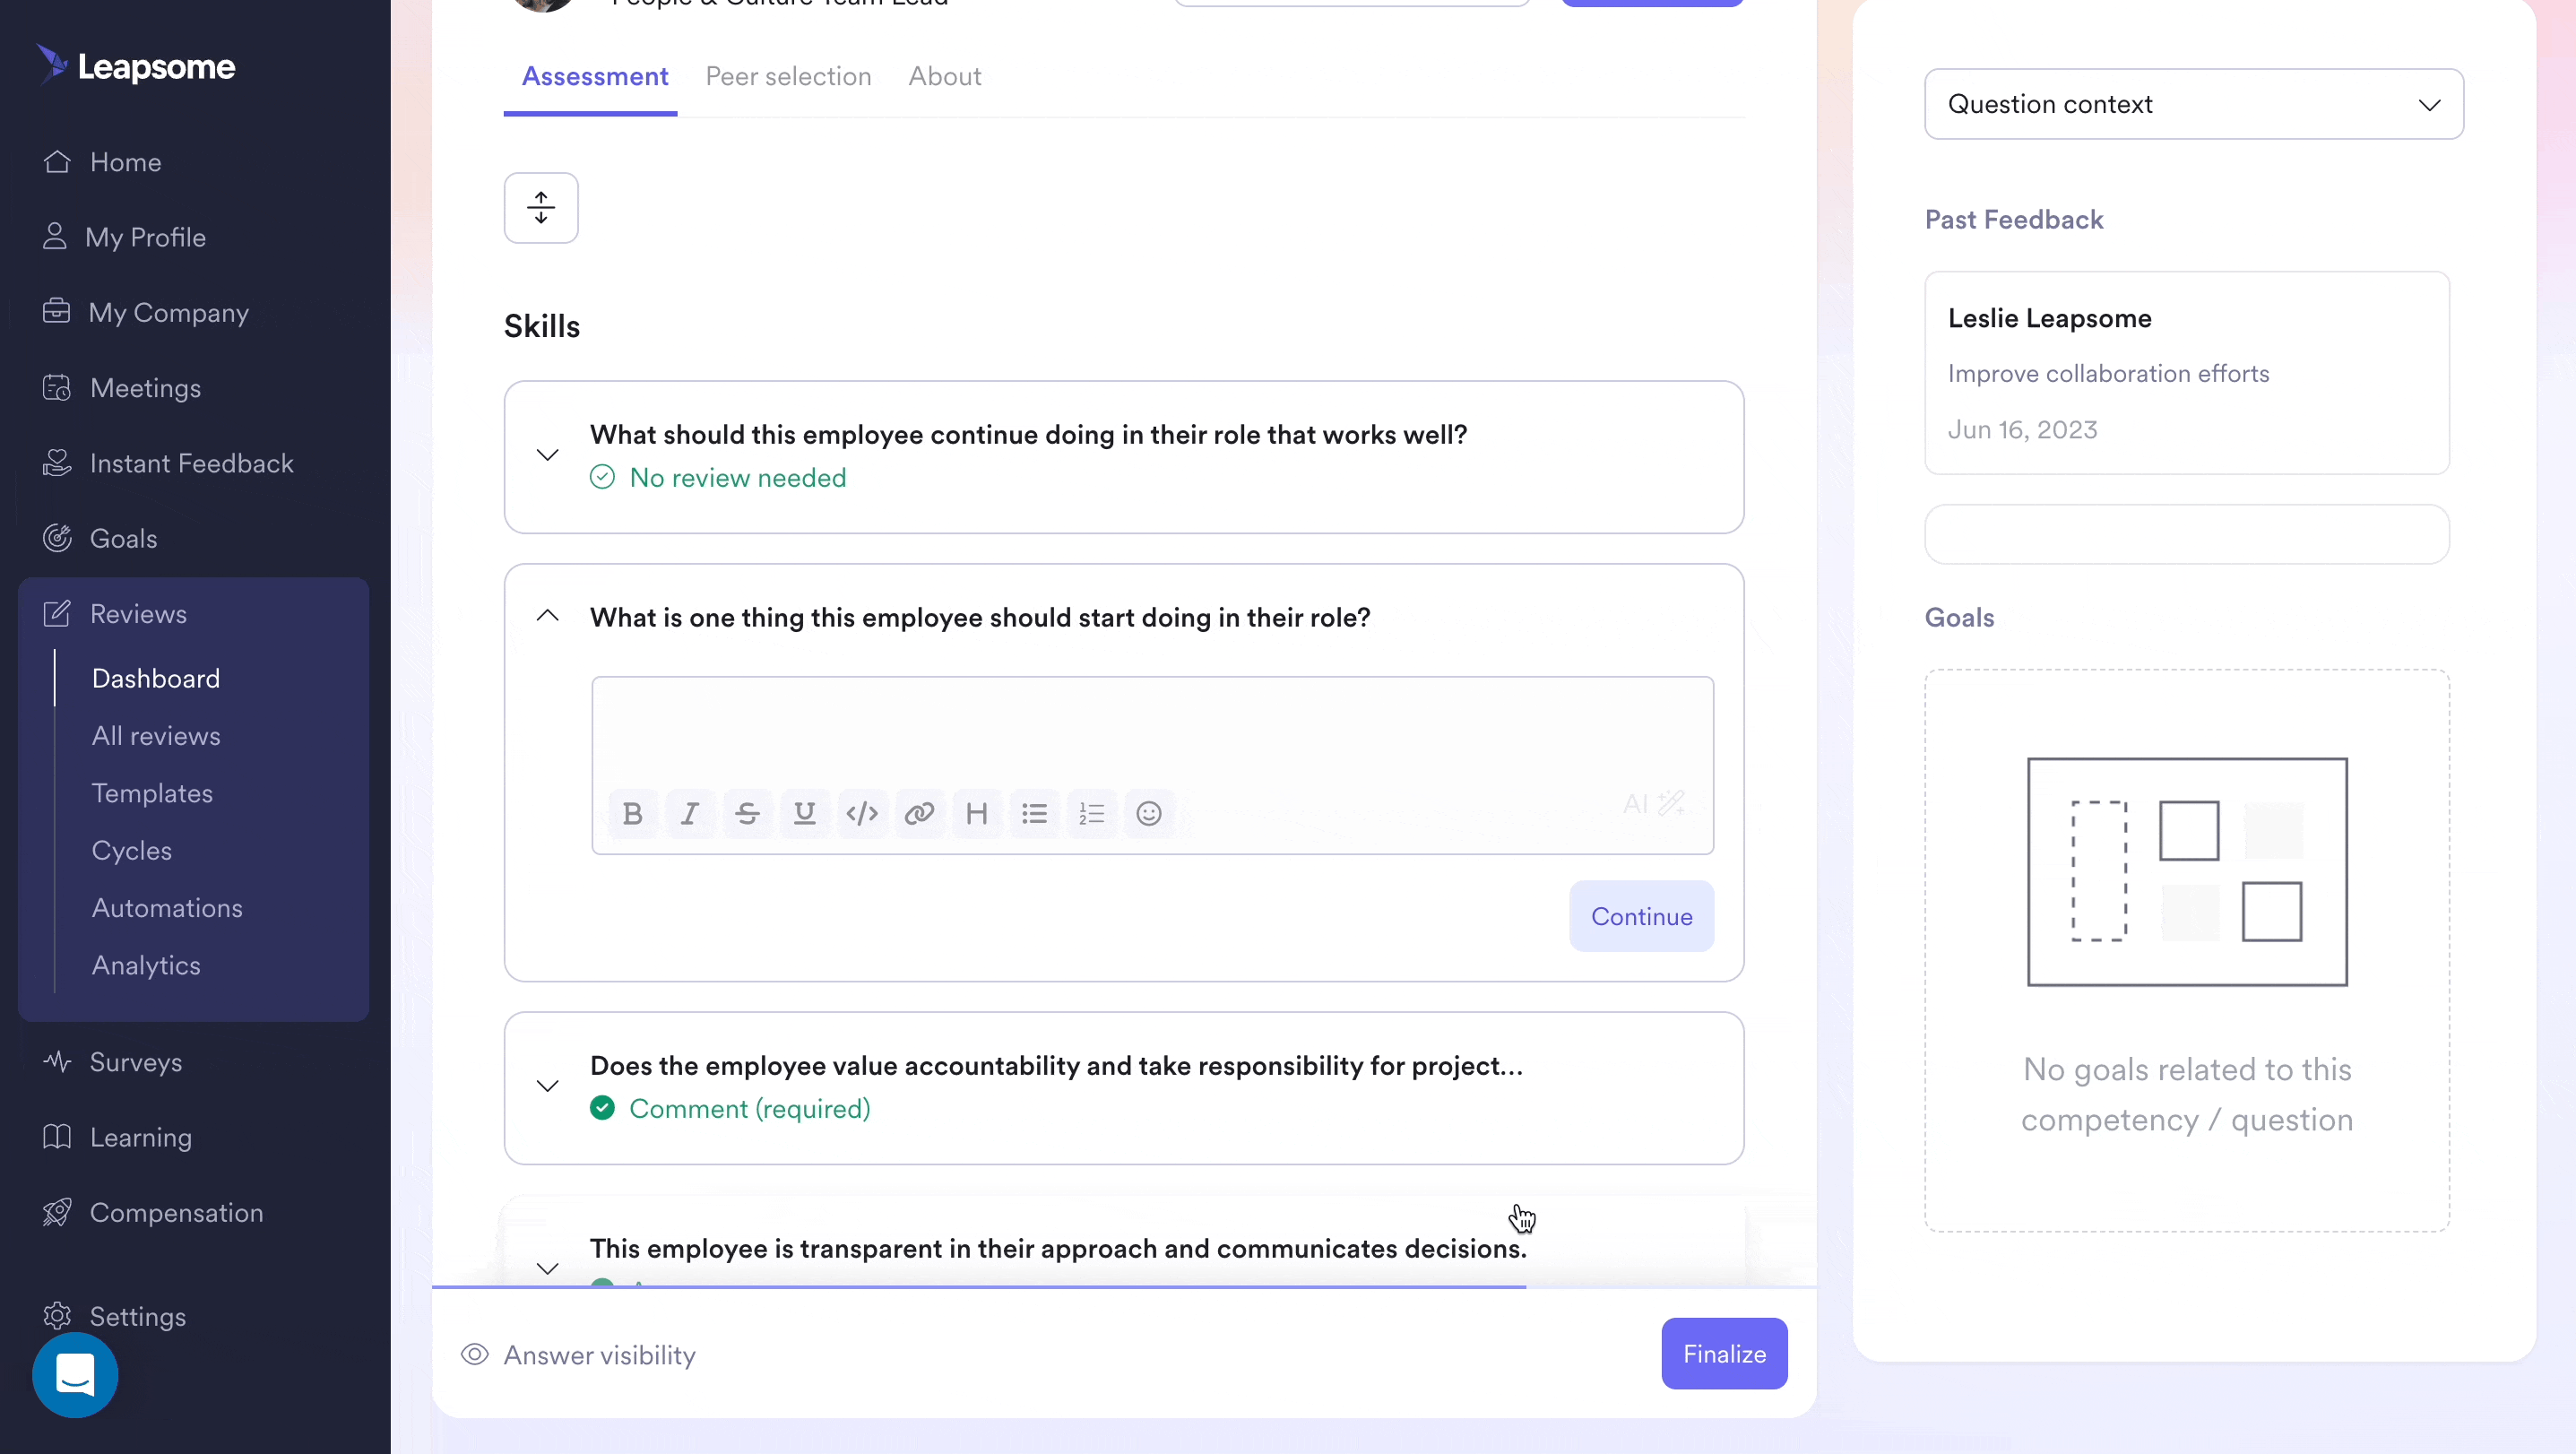This screenshot has height=1454, width=2576.
Task: Open Settings
Action: pyautogui.click(x=114, y=1316)
